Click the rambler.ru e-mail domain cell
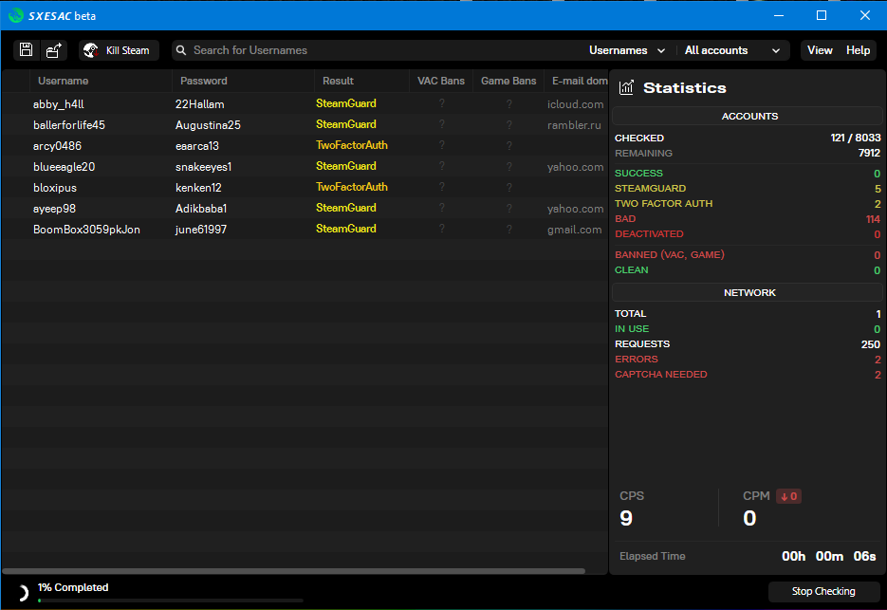887x610 pixels. click(x=574, y=125)
